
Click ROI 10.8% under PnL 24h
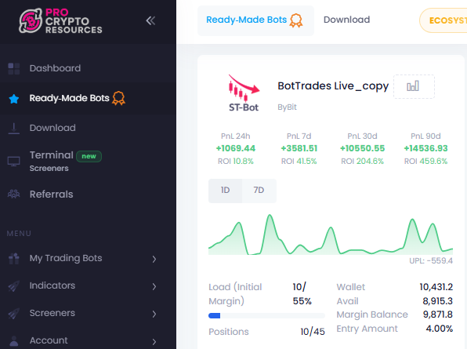point(236,162)
